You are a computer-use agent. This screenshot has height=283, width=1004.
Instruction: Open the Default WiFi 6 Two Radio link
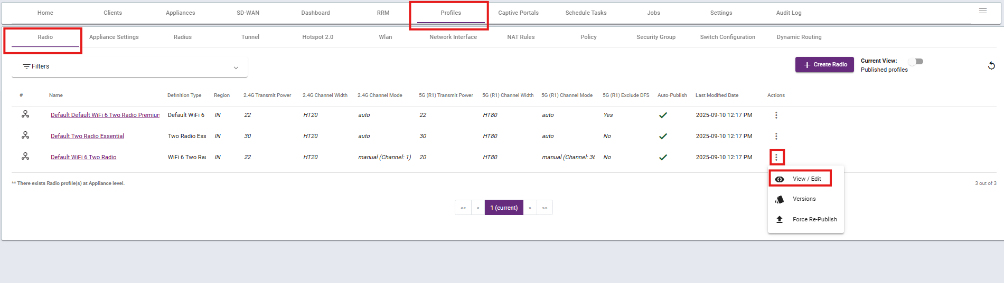pyautogui.click(x=83, y=157)
